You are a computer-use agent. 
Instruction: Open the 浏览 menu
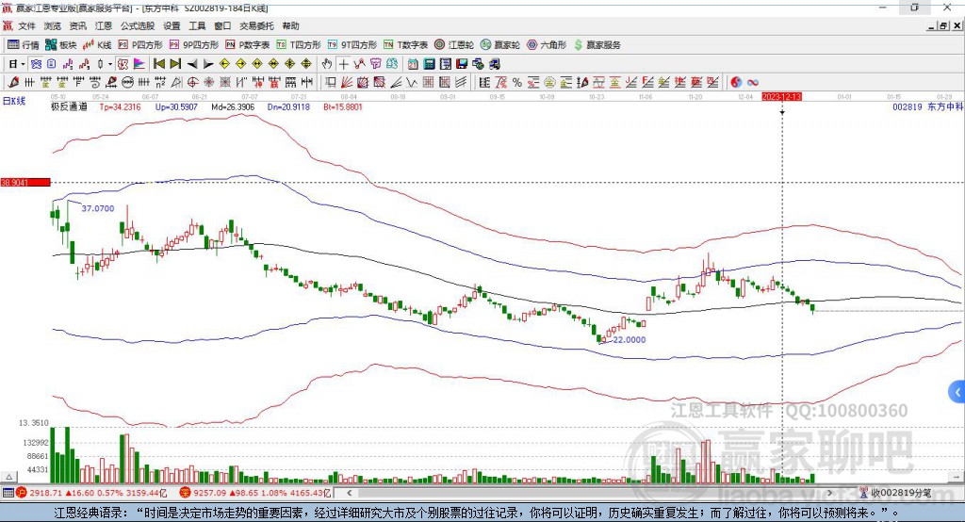pos(53,25)
